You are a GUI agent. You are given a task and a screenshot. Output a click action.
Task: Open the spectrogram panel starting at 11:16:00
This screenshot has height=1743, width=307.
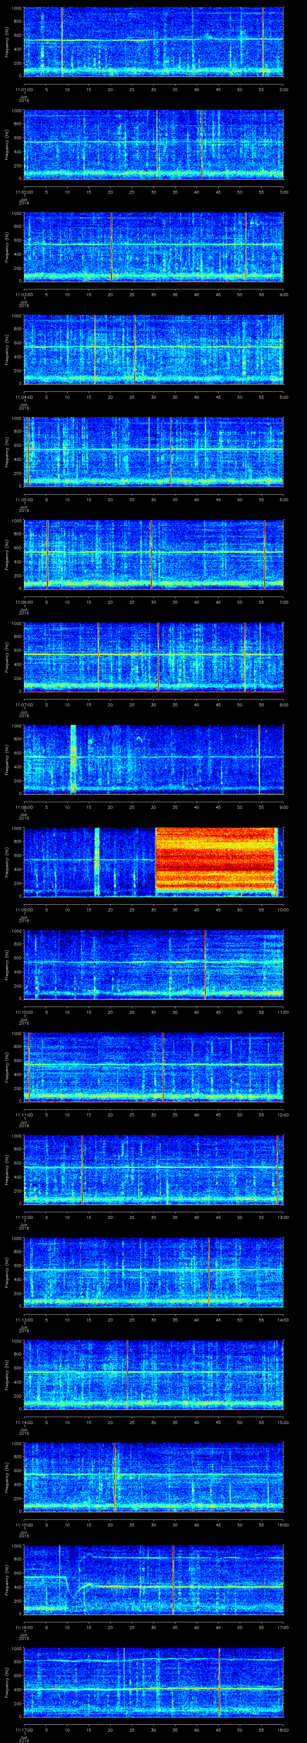click(x=154, y=1580)
